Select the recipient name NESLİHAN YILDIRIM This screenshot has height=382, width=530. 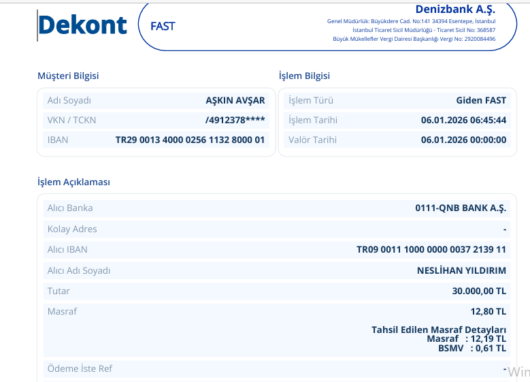(x=461, y=271)
